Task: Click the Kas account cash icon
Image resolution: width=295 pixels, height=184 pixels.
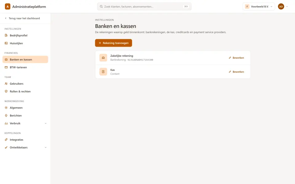Action: pyautogui.click(x=103, y=72)
